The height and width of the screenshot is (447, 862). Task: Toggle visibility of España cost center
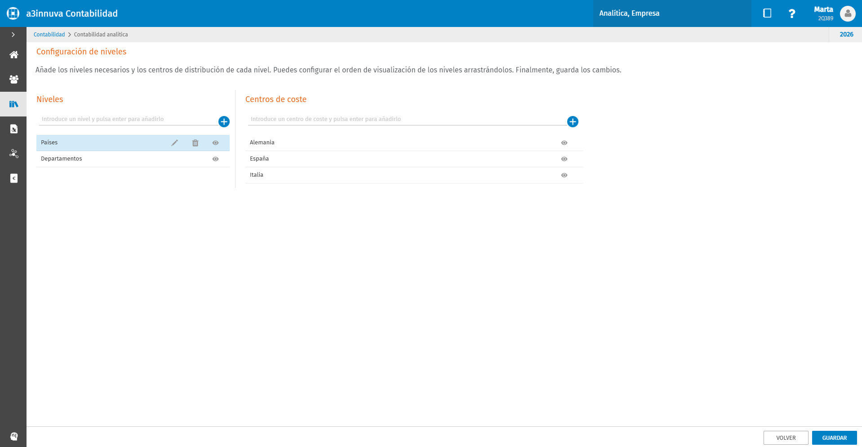pos(564,159)
